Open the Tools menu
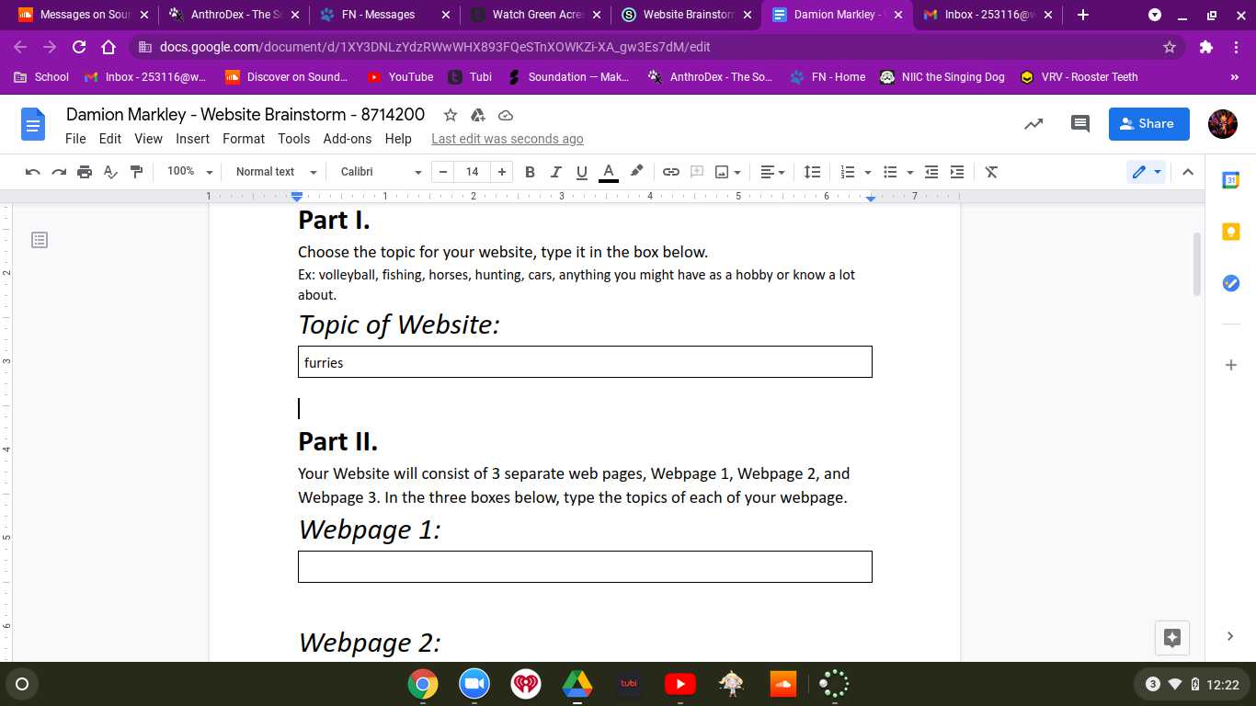The height and width of the screenshot is (706, 1256). [x=294, y=139]
